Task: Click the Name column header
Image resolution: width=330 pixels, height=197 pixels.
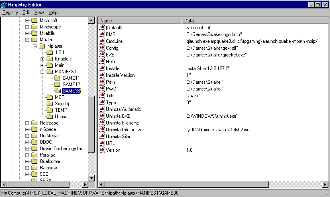Action: (x=140, y=20)
